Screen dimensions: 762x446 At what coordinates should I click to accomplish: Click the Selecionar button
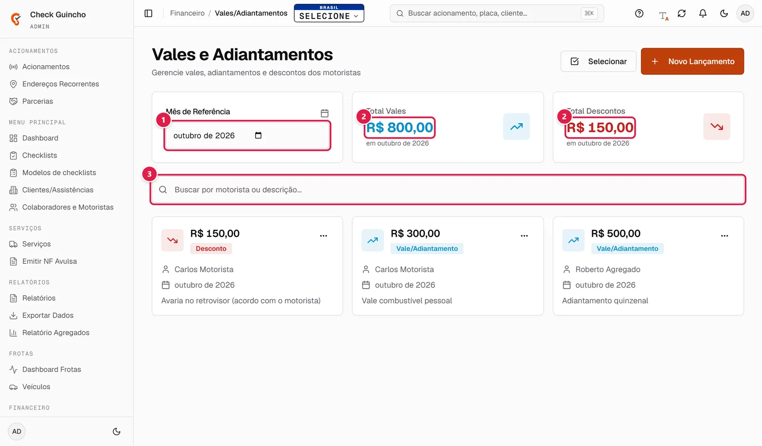598,61
